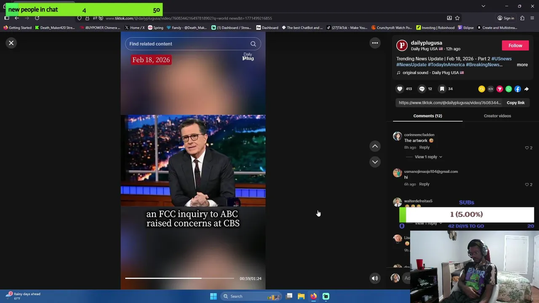Open corinnemcfadden's commenter profile
Screen dimensions: 539x303
pos(419,135)
